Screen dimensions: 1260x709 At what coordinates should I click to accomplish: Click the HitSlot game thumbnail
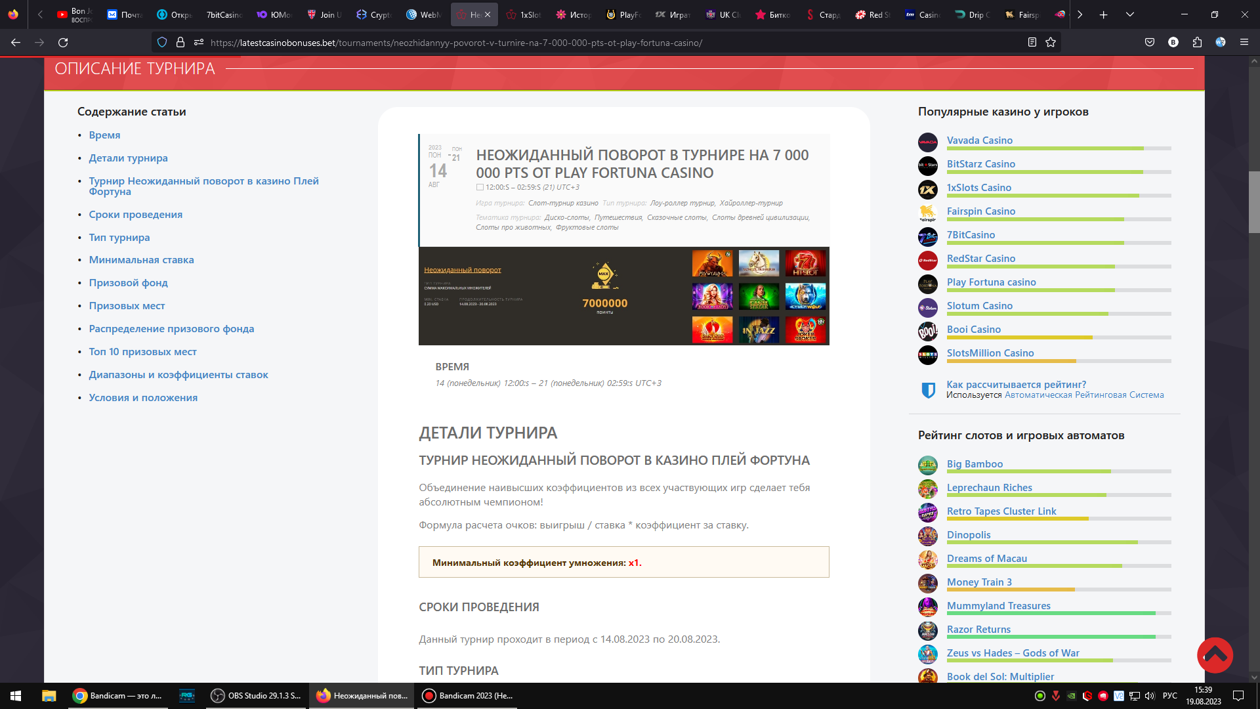tap(805, 263)
